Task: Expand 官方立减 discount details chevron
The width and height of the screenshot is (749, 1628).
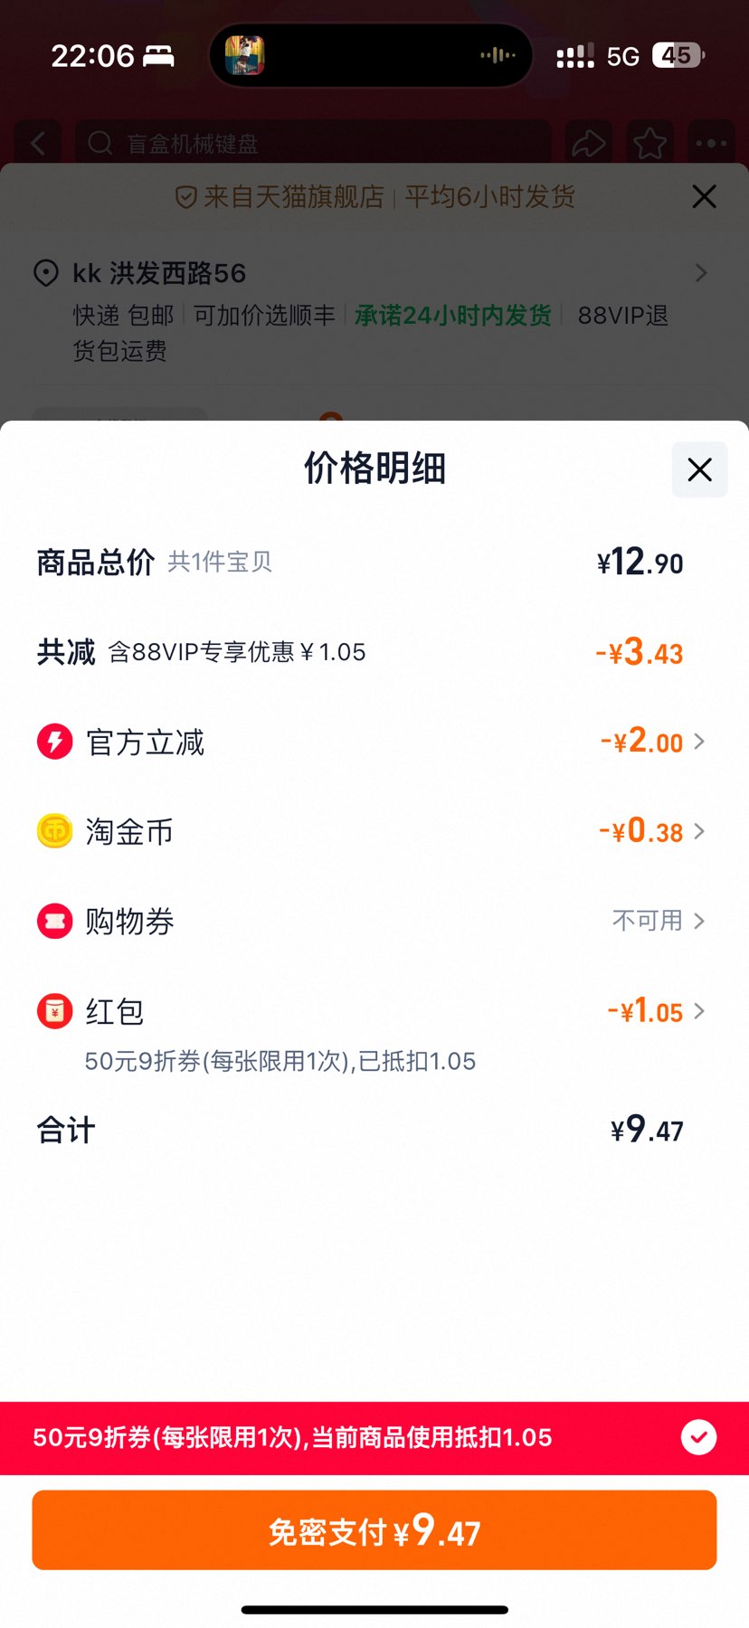Action: [x=699, y=742]
